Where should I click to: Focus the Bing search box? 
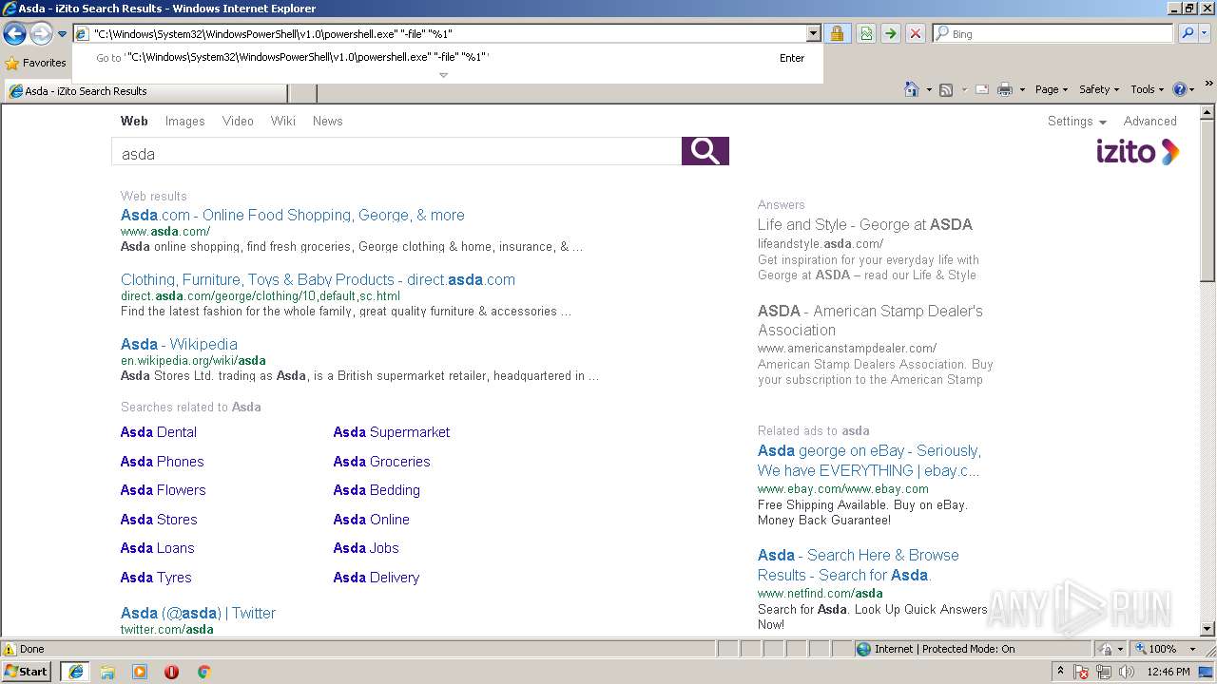click(1053, 34)
